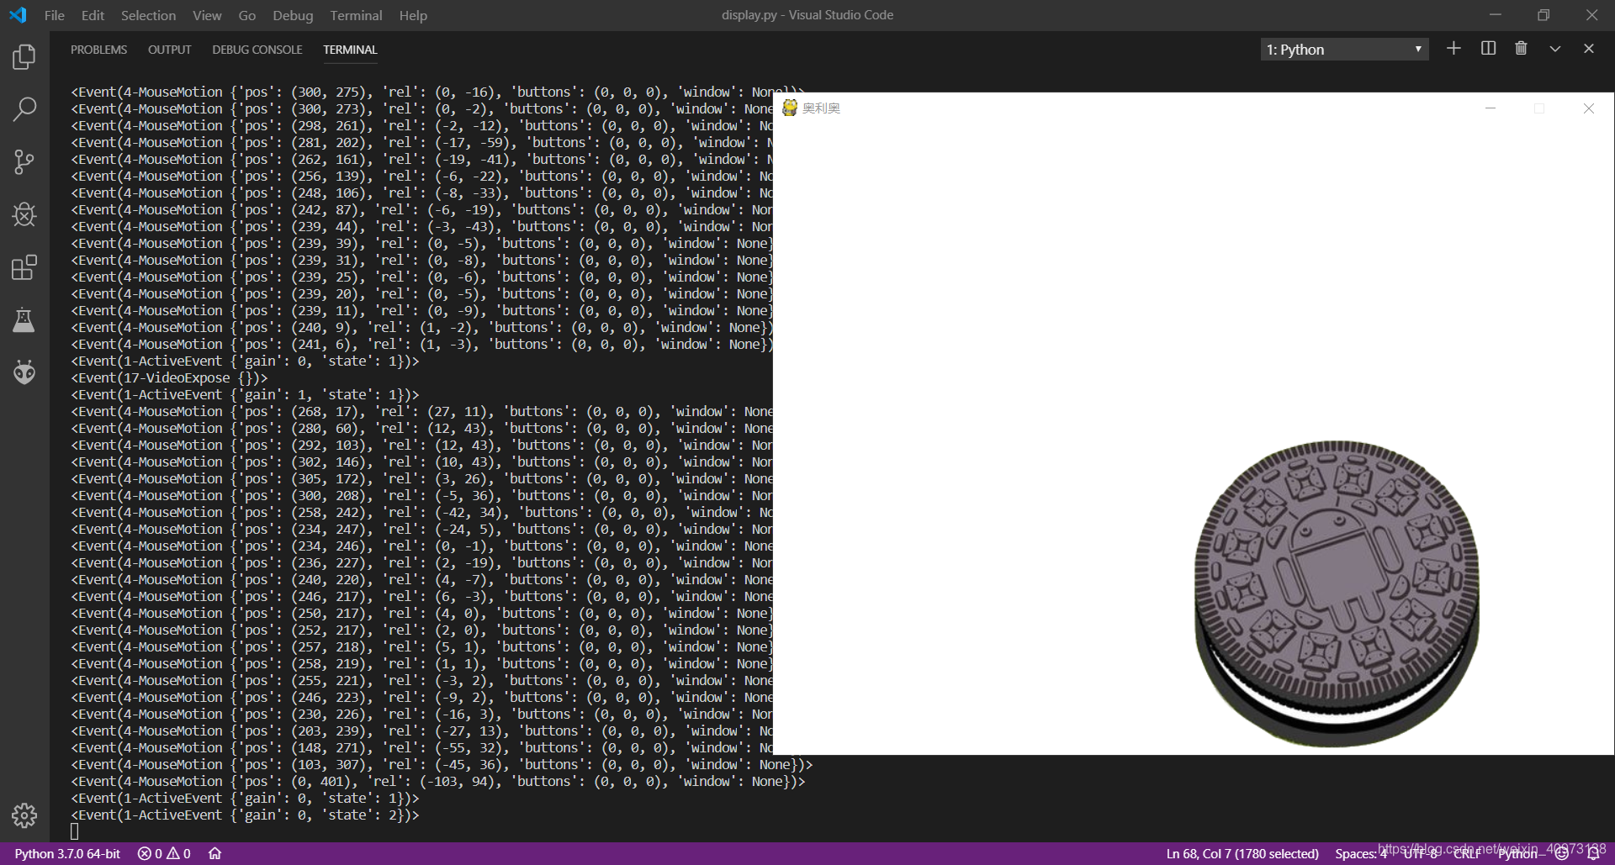Switch to the PROBLEMS tab
The image size is (1615, 865).
[98, 50]
